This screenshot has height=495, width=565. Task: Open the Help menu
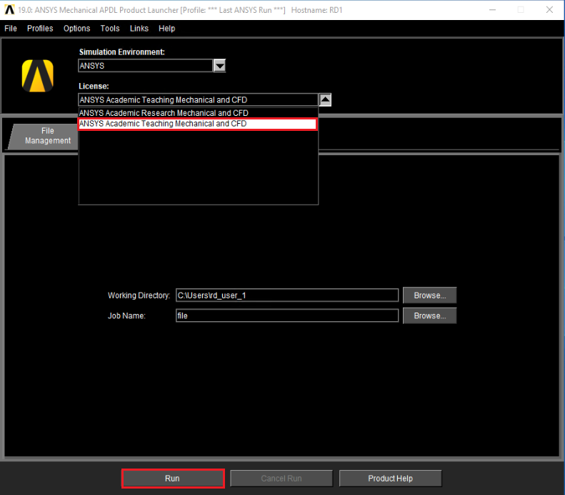166,29
